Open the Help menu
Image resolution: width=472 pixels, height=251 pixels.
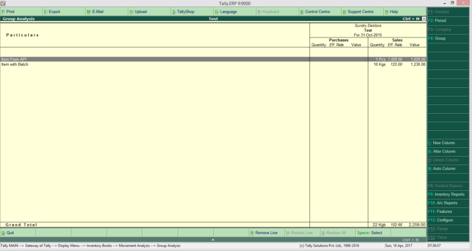404,12
